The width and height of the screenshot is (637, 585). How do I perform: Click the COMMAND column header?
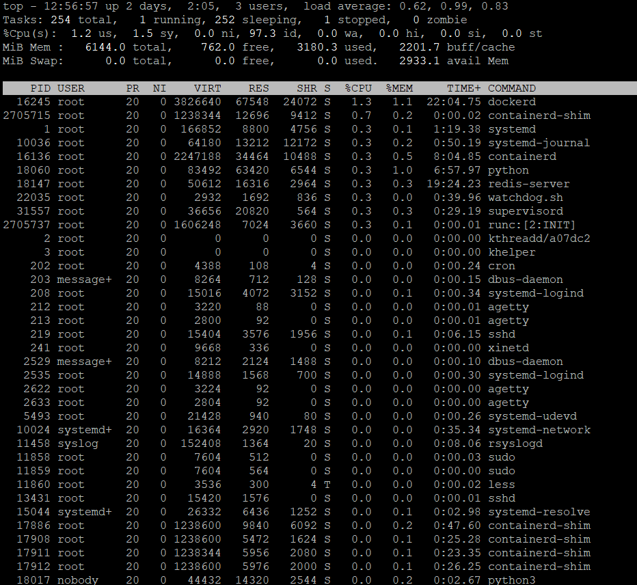coord(511,88)
